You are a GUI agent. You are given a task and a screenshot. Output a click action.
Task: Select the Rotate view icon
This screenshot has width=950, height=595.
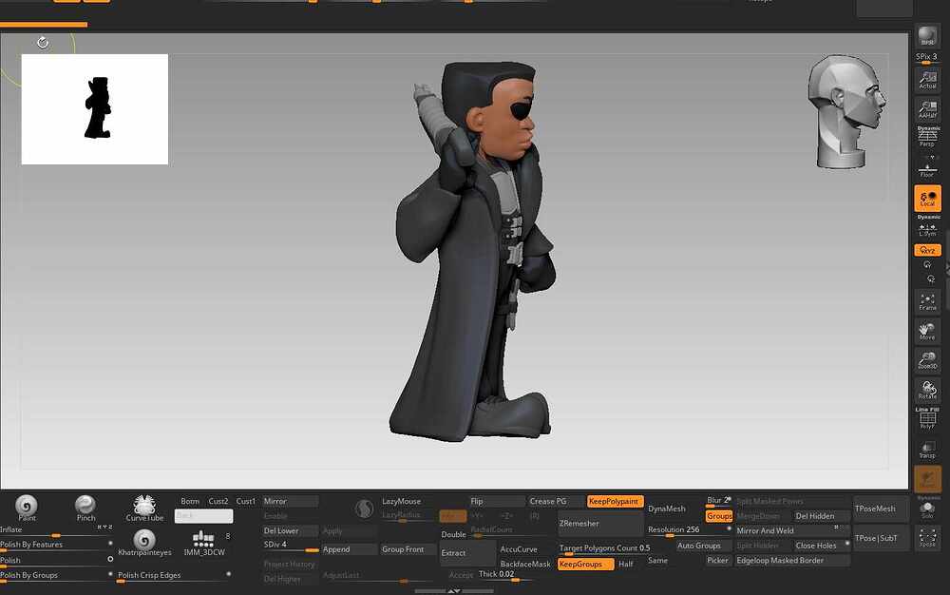point(927,391)
